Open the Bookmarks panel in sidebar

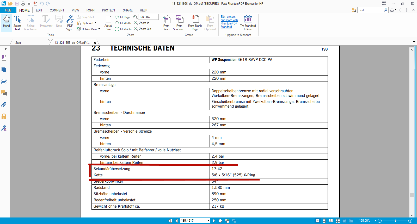click(x=4, y=58)
